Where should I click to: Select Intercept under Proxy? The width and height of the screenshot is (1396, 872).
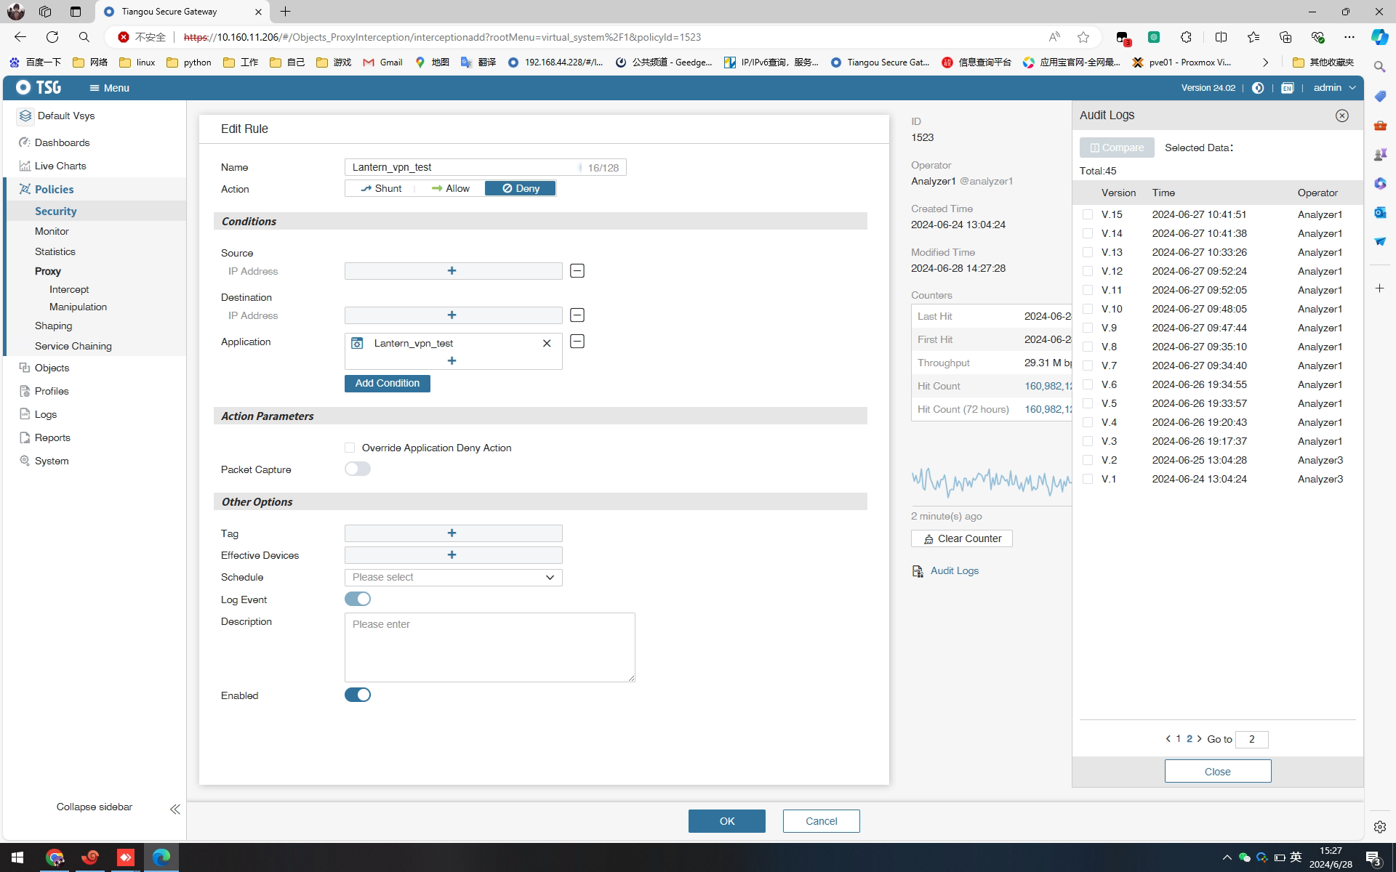pos(69,289)
